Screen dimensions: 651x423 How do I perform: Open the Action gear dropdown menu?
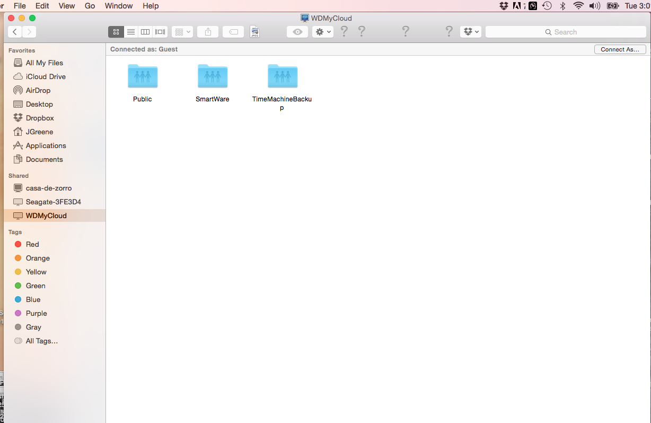pyautogui.click(x=323, y=32)
